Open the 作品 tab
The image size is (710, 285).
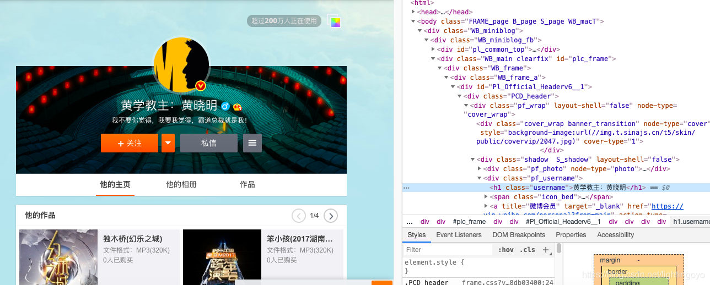pyautogui.click(x=248, y=184)
